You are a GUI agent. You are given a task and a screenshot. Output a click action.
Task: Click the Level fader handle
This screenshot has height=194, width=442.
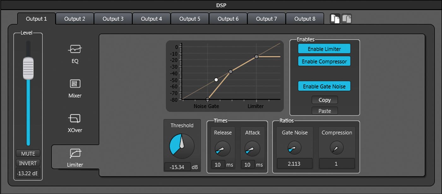(28, 68)
